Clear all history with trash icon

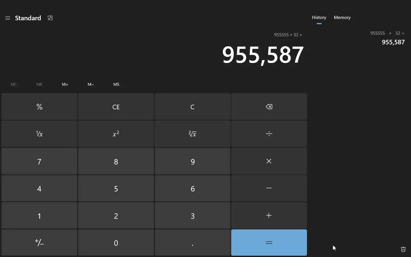pyautogui.click(x=403, y=249)
